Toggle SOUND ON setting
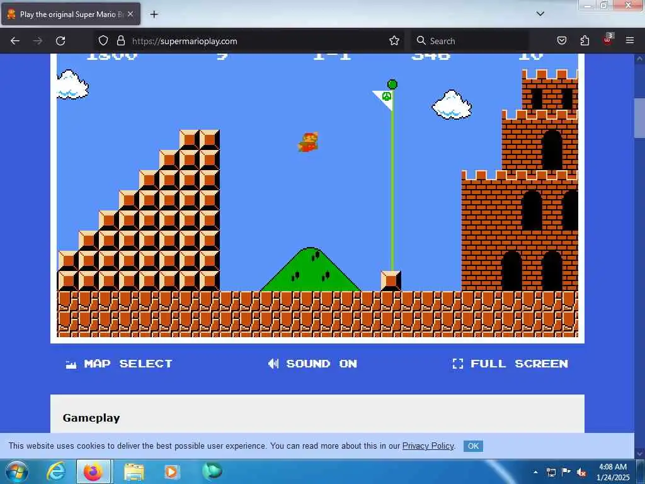 tap(312, 364)
